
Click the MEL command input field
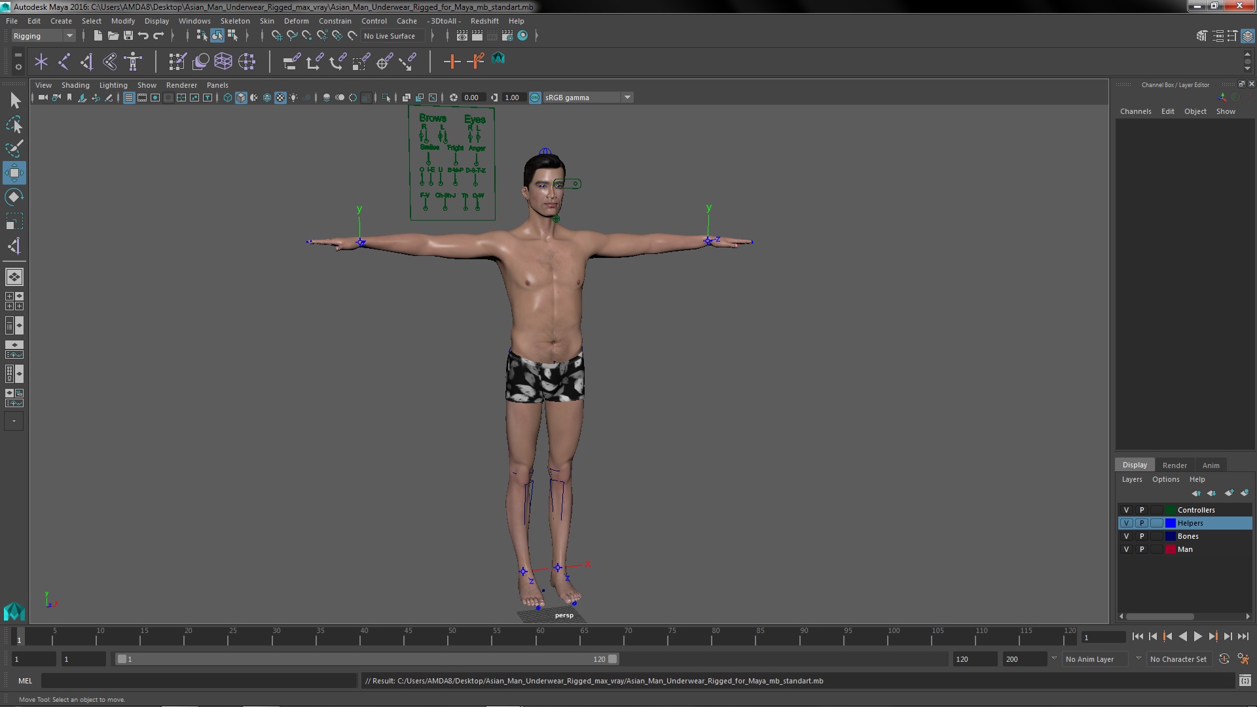click(x=199, y=681)
